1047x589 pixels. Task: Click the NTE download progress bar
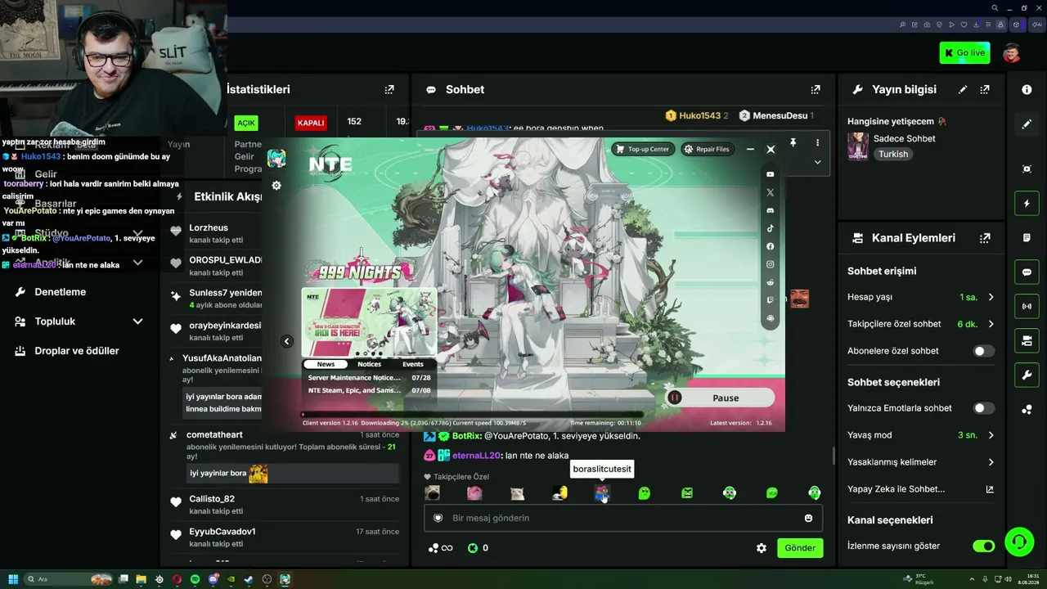(473, 414)
